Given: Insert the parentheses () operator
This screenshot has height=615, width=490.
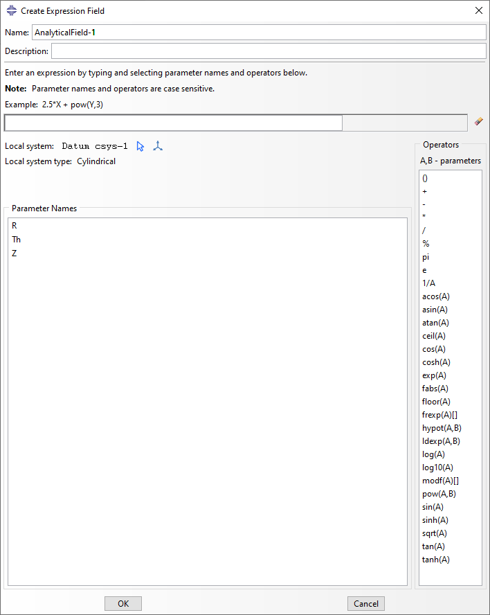Looking at the screenshot, I should pos(425,179).
